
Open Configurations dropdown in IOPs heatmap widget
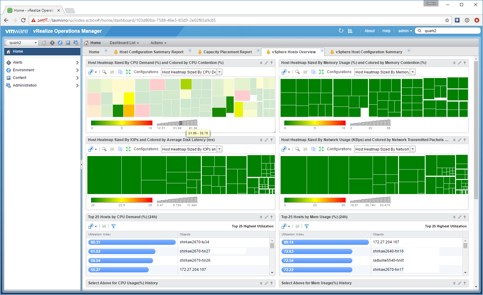[220, 149]
